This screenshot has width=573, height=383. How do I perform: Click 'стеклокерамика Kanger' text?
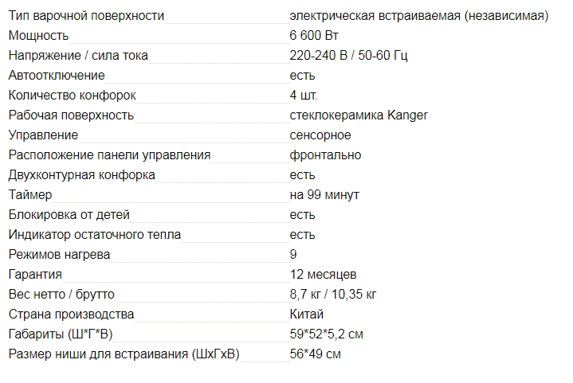tap(359, 115)
